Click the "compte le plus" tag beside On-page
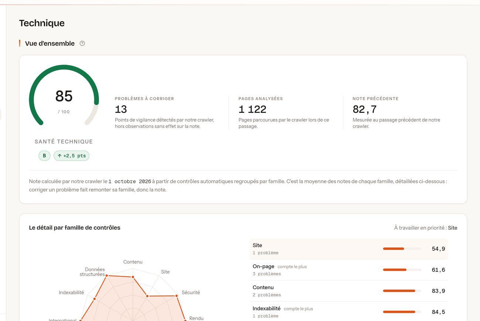The width and height of the screenshot is (480, 321). [292, 267]
